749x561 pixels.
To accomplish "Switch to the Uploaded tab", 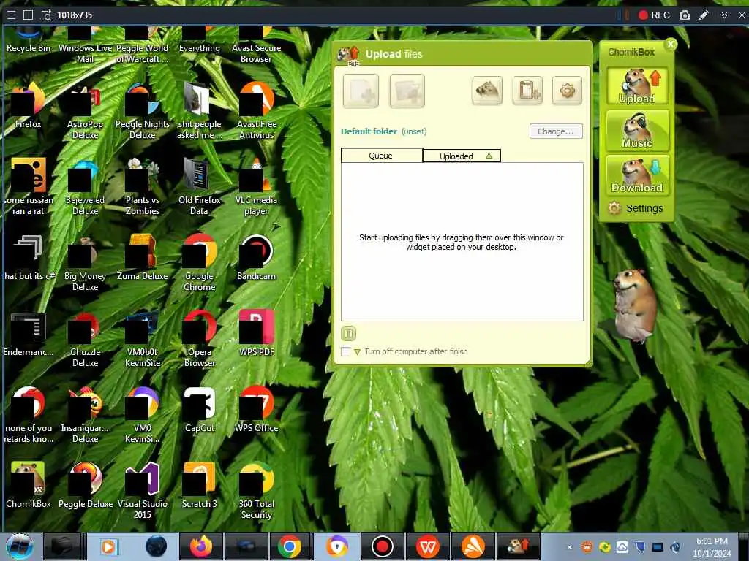I will click(x=462, y=156).
